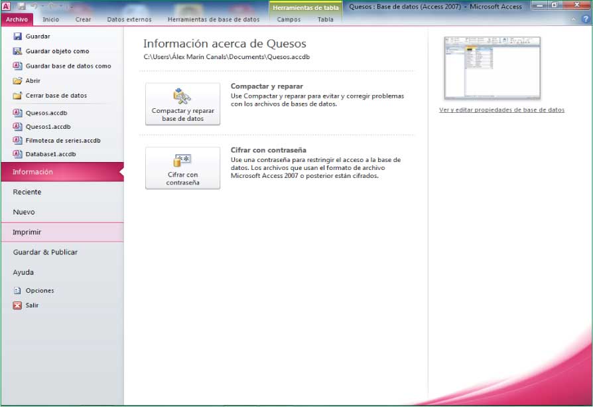The height and width of the screenshot is (407, 593).
Task: Select Guardar & Publicar menu item
Action: pyautogui.click(x=45, y=252)
